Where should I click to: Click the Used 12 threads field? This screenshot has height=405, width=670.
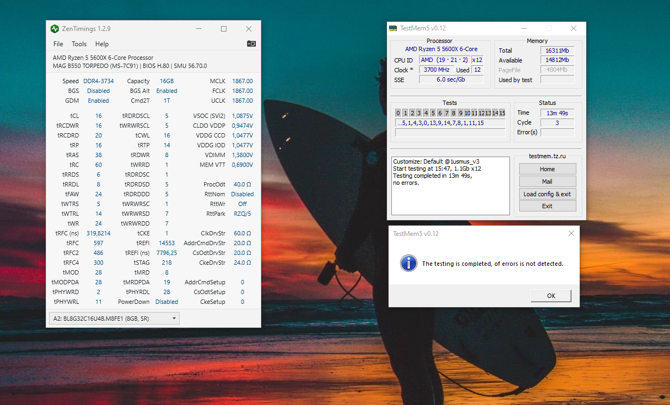point(477,70)
